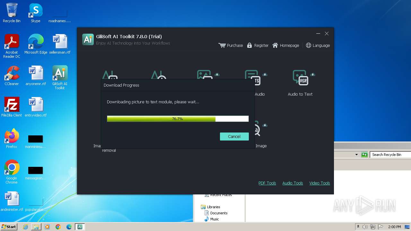Open FileZilla Client desktop shortcut
Screen dimensions: 411x231
(x=12, y=107)
